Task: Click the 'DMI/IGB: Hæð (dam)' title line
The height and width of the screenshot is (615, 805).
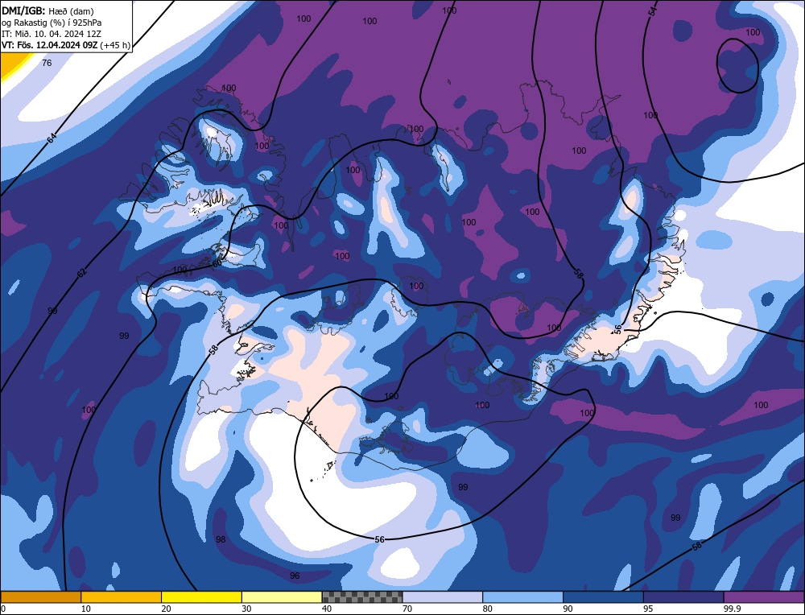Action: 47,10
